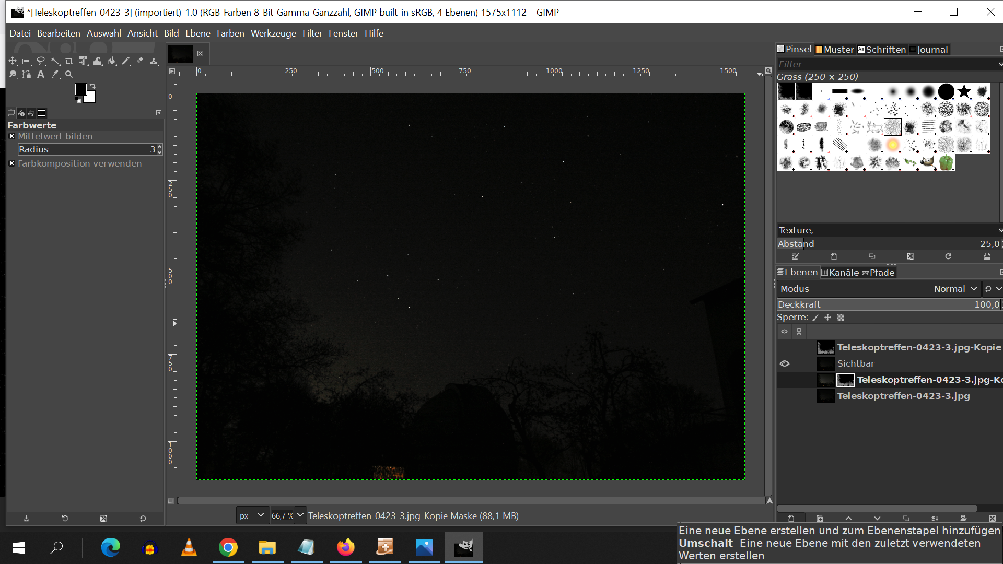Select the Eraser tool
The image size is (1003, 564).
click(139, 61)
